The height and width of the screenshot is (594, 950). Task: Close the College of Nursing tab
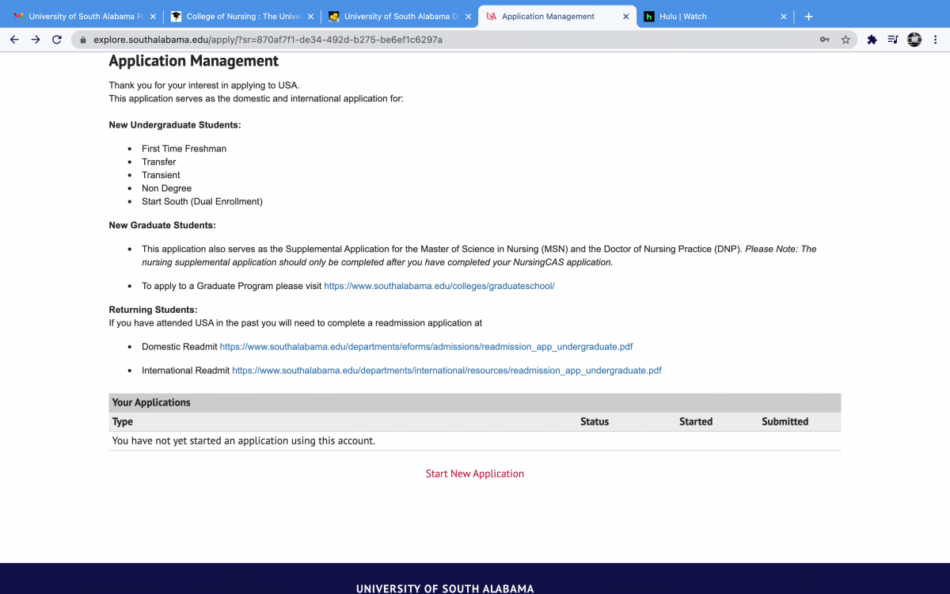click(310, 17)
